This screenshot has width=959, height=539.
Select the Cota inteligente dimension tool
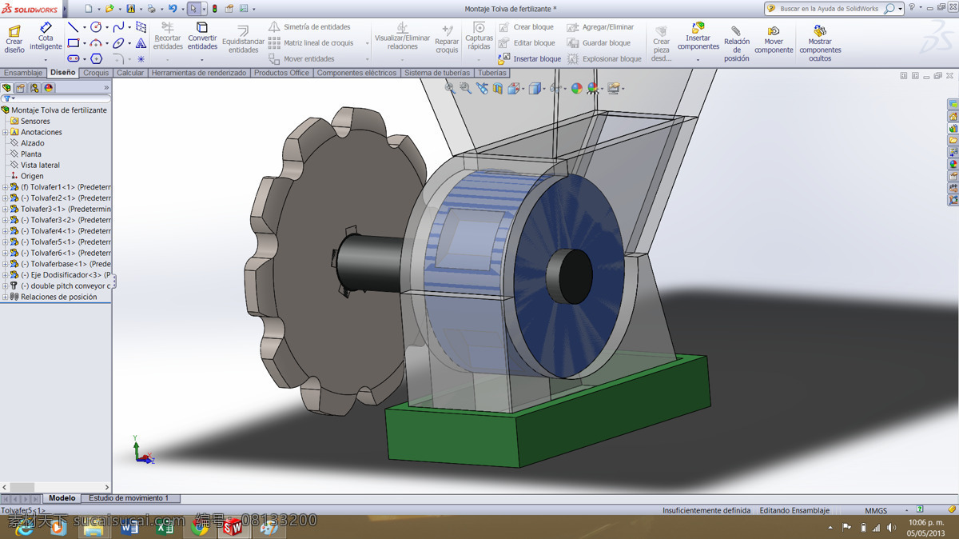[x=46, y=36]
